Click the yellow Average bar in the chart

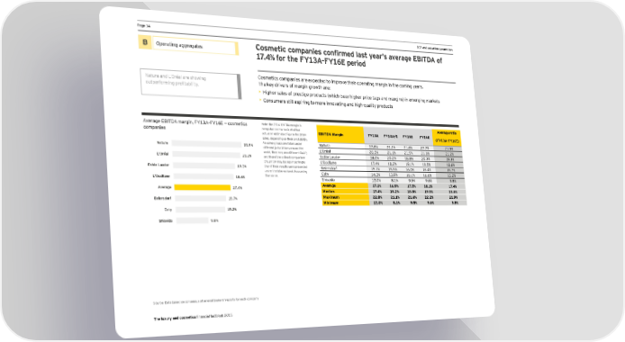point(202,187)
